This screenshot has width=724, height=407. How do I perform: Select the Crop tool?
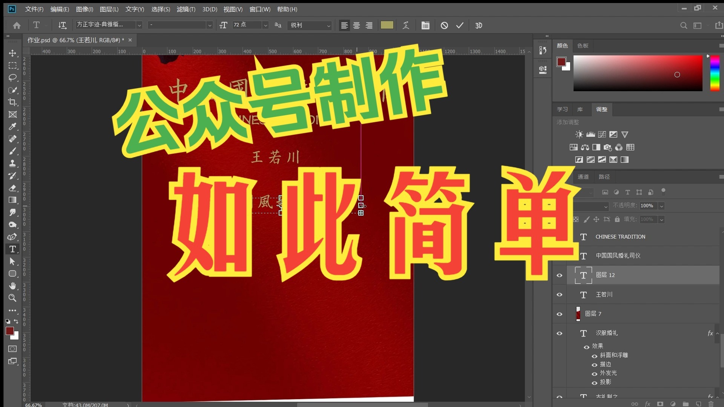13,102
